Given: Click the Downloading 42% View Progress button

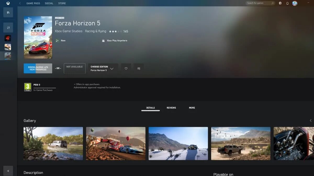Looking at the screenshot, I should tap(38, 68).
